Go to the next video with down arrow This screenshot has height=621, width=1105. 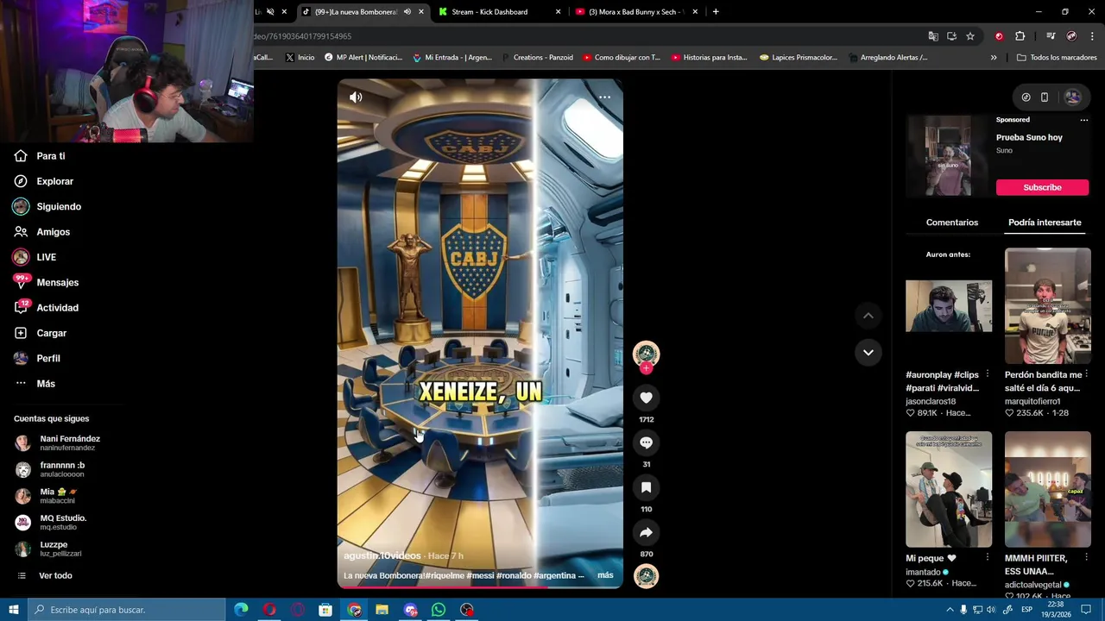coord(868,352)
